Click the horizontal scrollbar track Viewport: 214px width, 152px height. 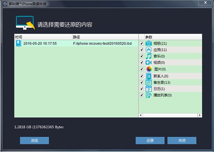[x=170, y=115]
